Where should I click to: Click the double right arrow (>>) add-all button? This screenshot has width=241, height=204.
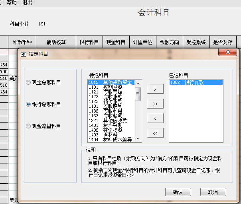[x=155, y=104]
